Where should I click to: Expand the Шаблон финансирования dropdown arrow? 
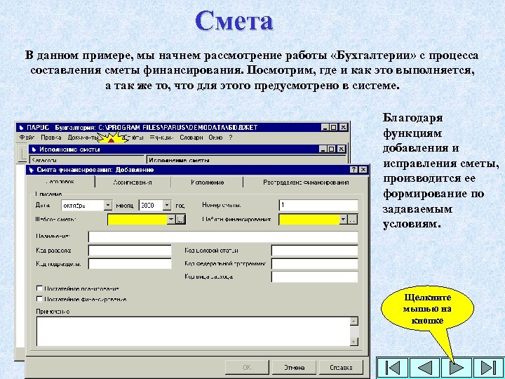pyautogui.click(x=343, y=220)
